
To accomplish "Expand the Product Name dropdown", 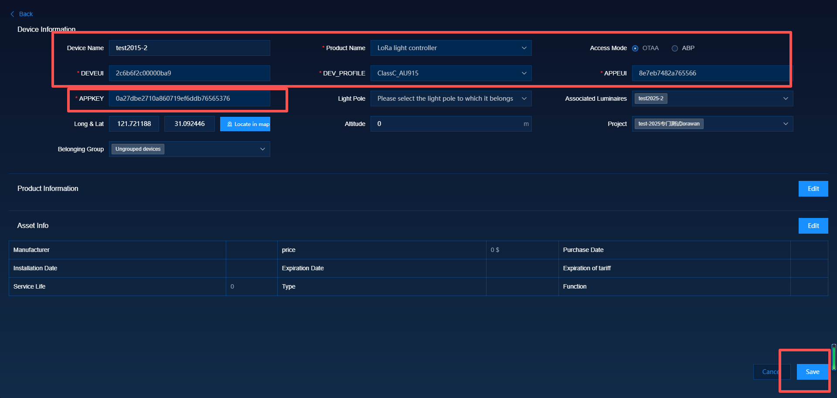I will point(524,48).
